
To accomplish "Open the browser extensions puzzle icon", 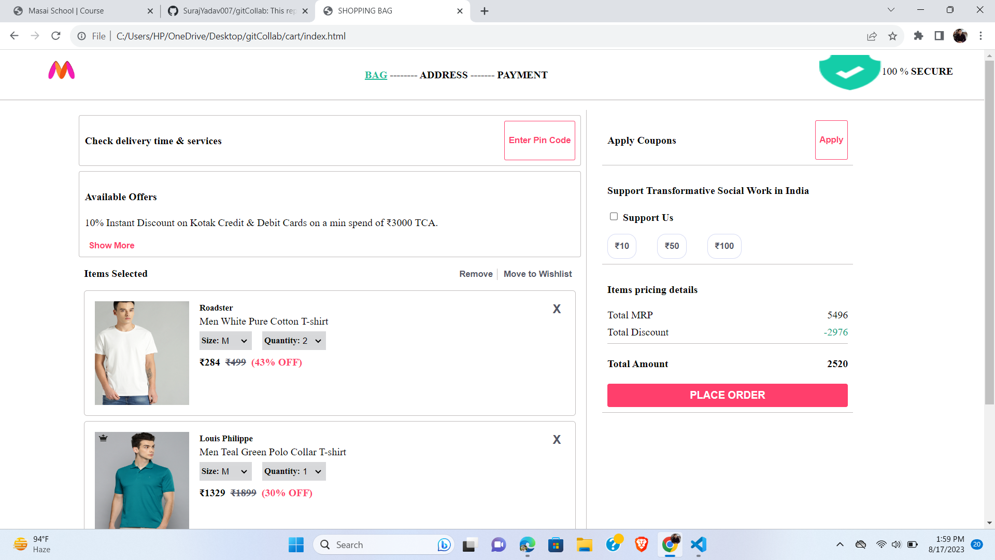I will [x=918, y=36].
